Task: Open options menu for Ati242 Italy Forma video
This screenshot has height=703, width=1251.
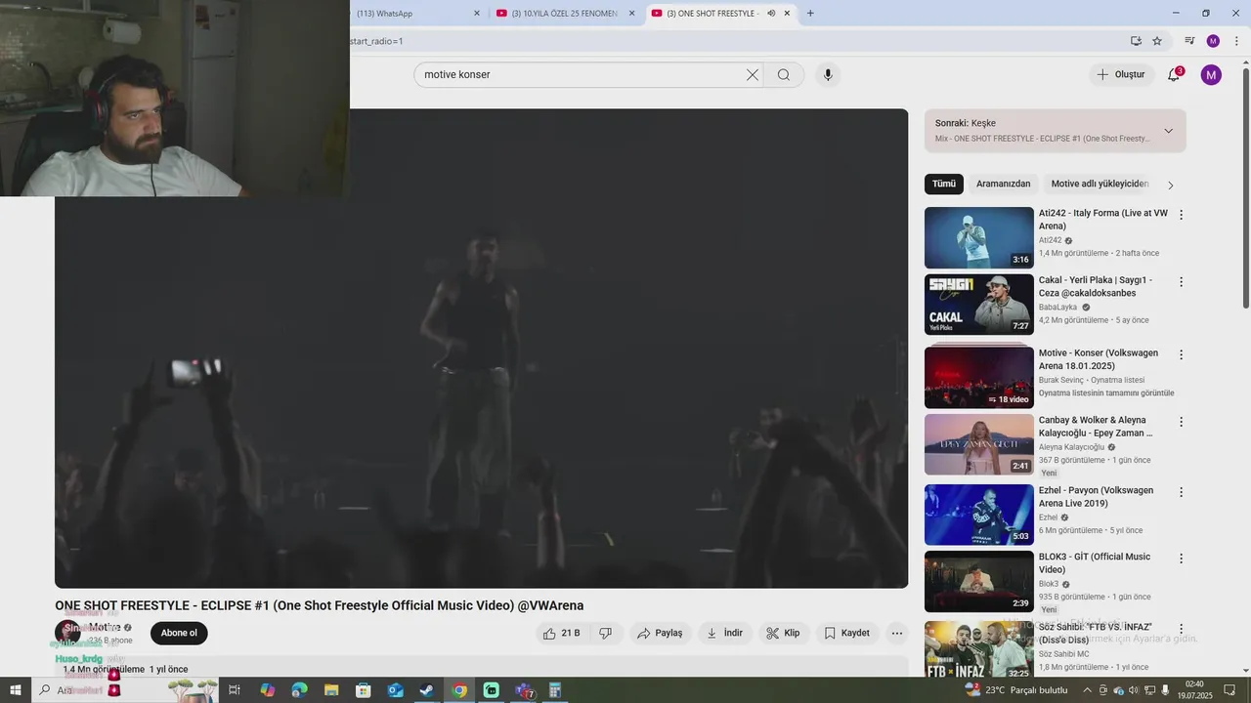Action: coord(1181,215)
